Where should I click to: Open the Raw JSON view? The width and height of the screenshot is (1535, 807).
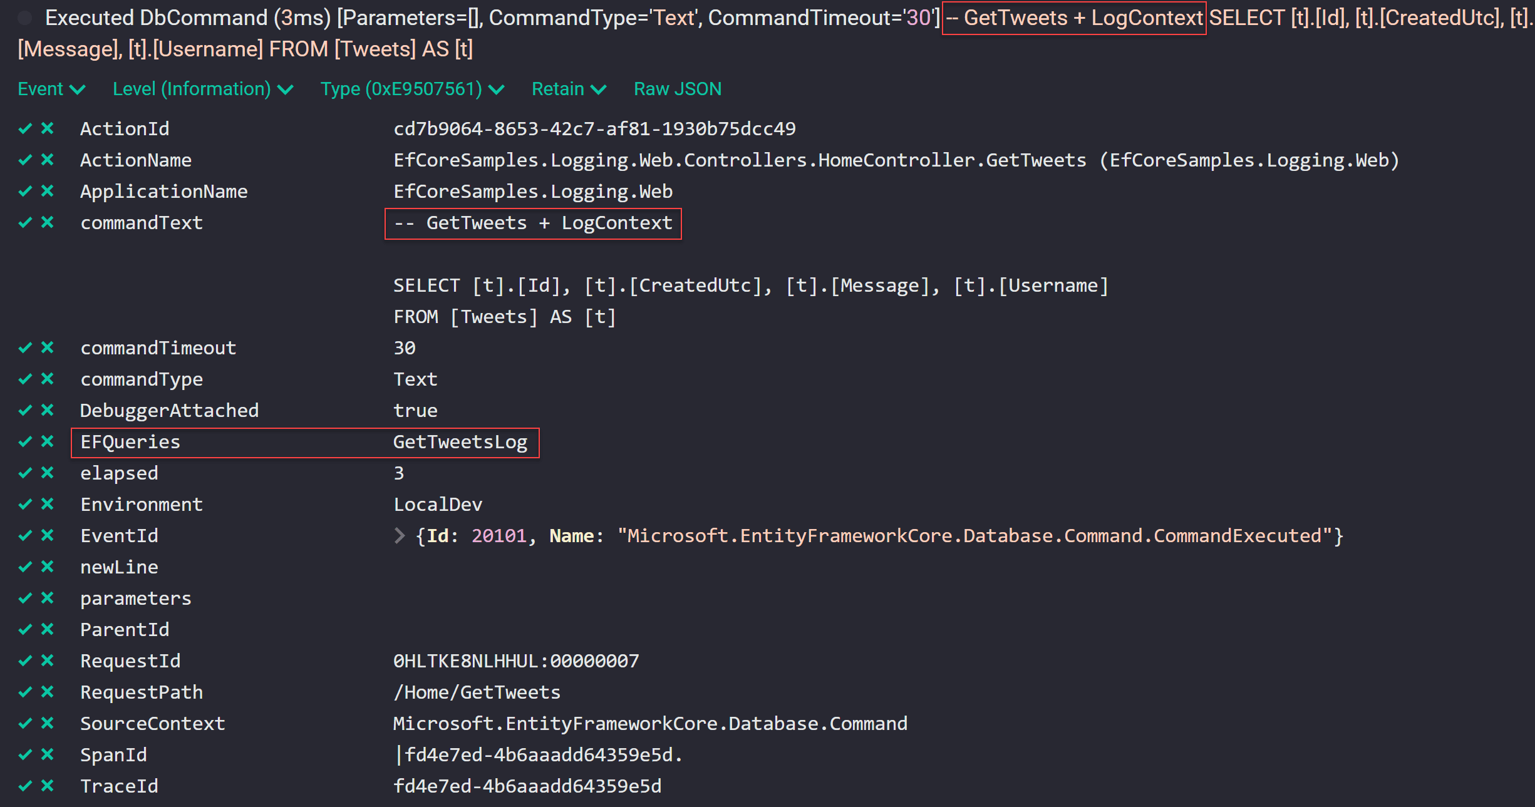coord(677,89)
